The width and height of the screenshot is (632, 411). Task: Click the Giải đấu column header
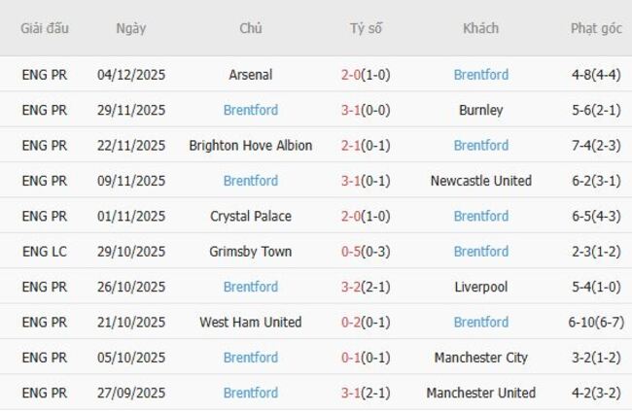click(45, 28)
